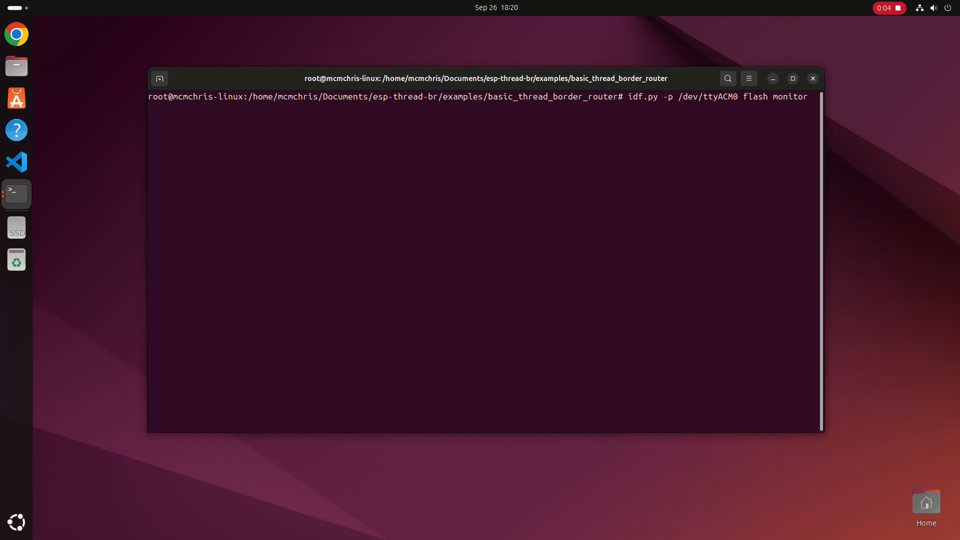The image size is (960, 540).
Task: Open the Help application
Action: click(x=16, y=130)
